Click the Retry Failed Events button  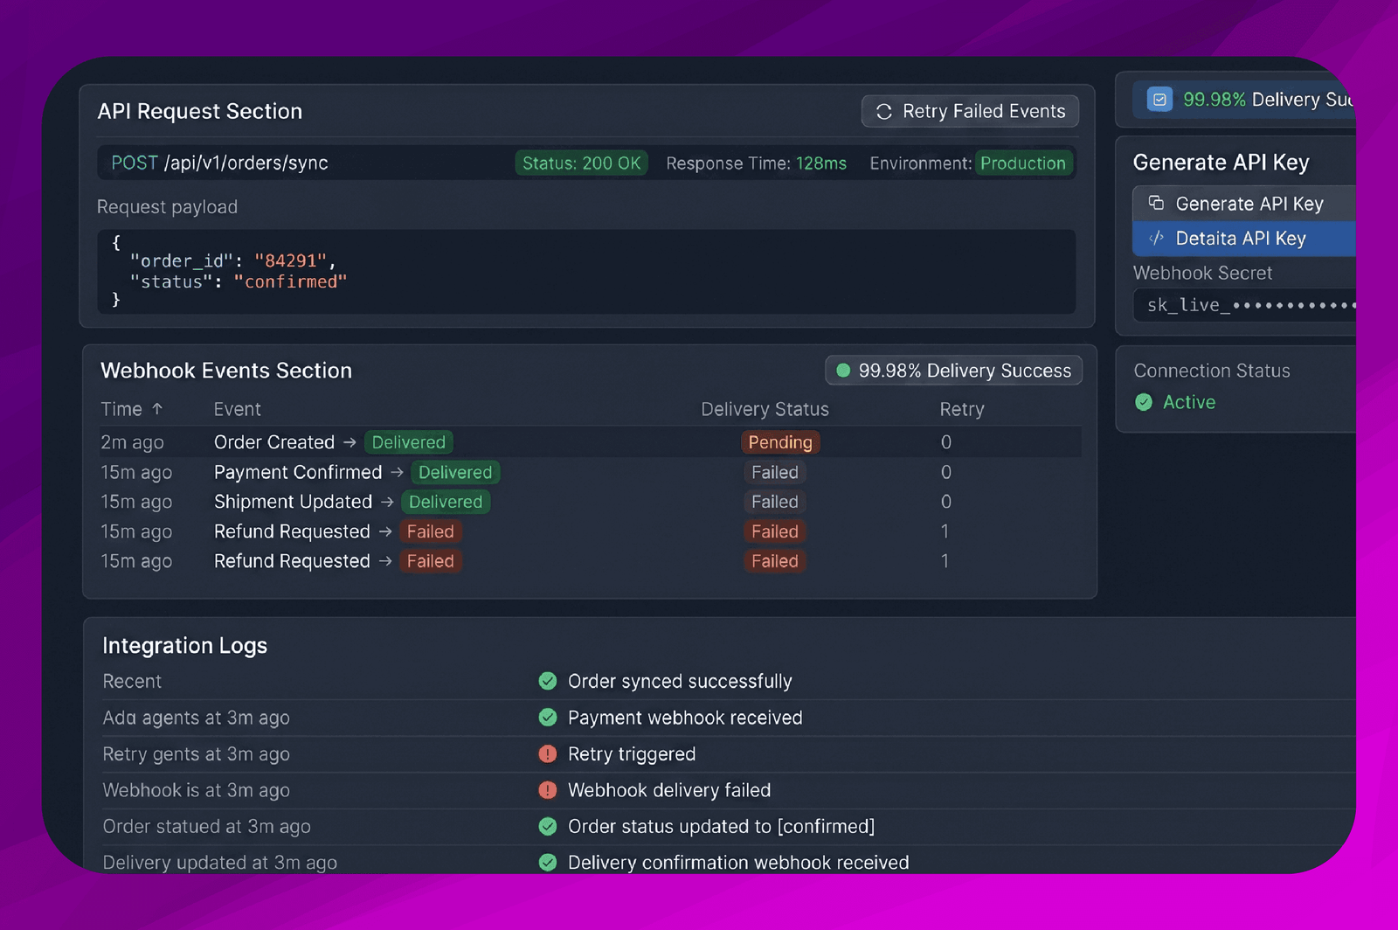tap(970, 111)
